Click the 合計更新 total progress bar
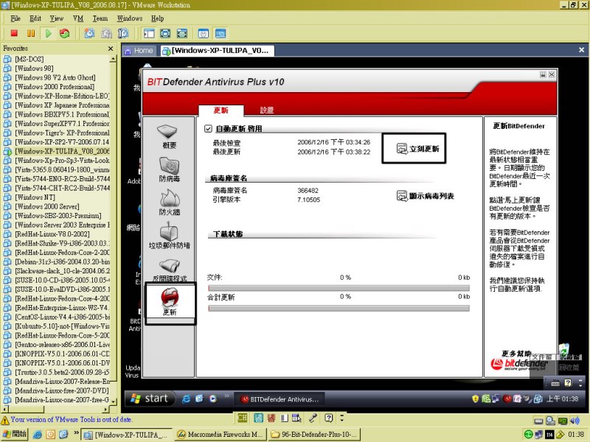This screenshot has width=590, height=442. (x=339, y=308)
